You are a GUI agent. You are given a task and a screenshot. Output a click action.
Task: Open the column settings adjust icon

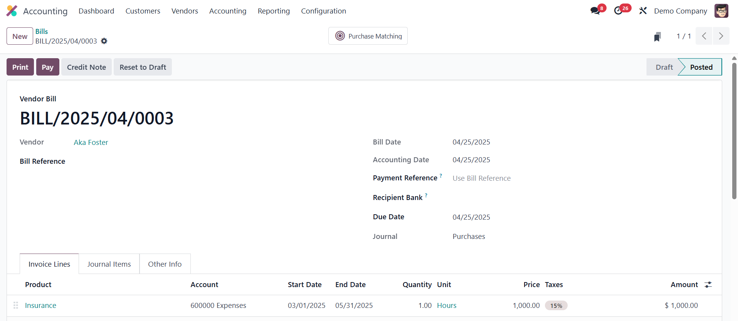coord(708,285)
